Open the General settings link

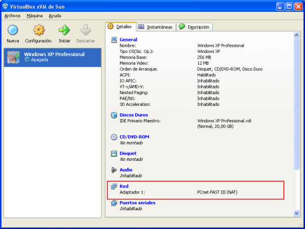[x=128, y=40]
